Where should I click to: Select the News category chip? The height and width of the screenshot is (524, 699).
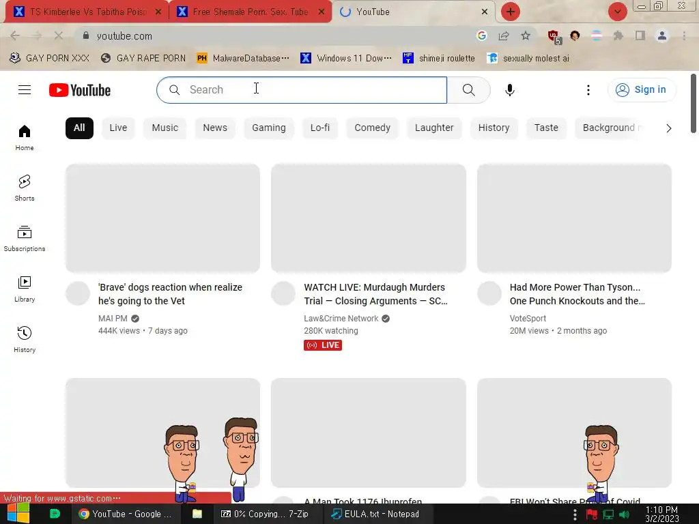click(215, 128)
